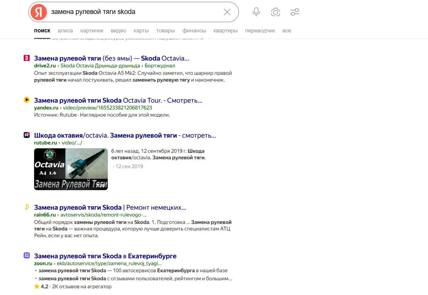Open drive2.ru Skoda Octavia result title

[111, 58]
